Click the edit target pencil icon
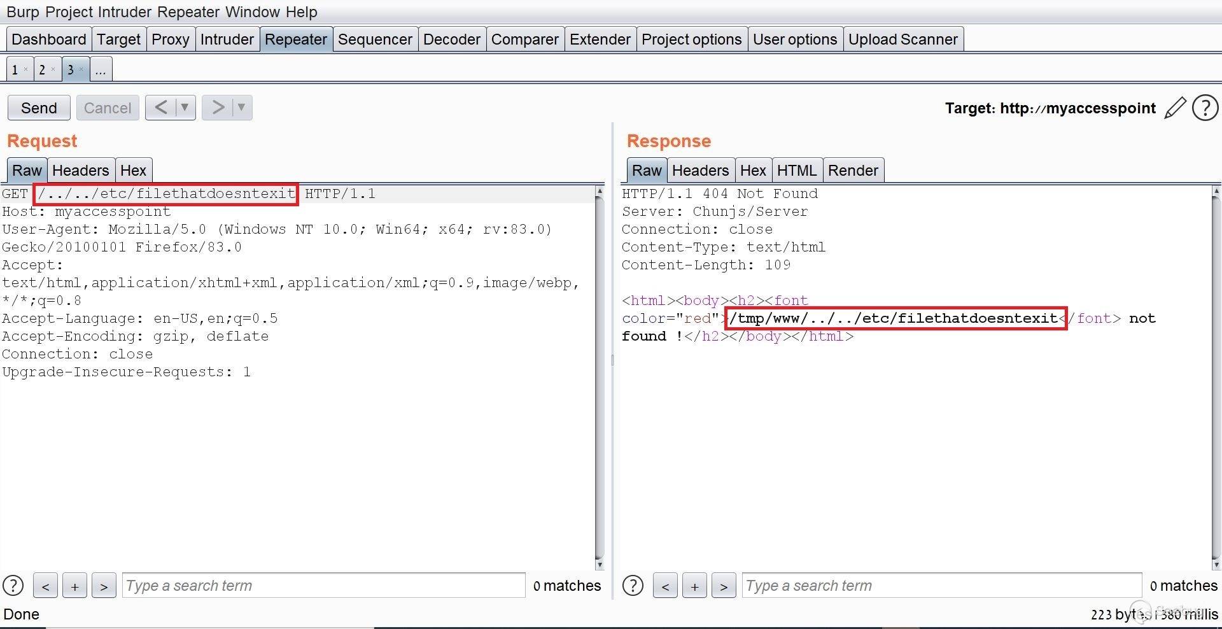The height and width of the screenshot is (629, 1222). (1175, 108)
